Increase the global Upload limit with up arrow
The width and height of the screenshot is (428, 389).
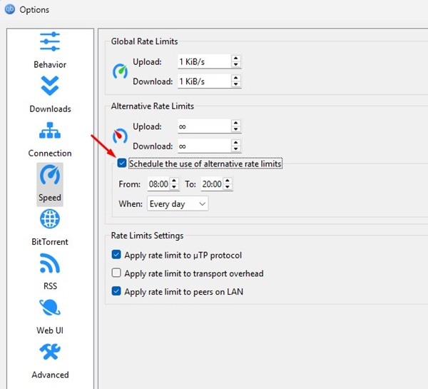[x=235, y=59]
